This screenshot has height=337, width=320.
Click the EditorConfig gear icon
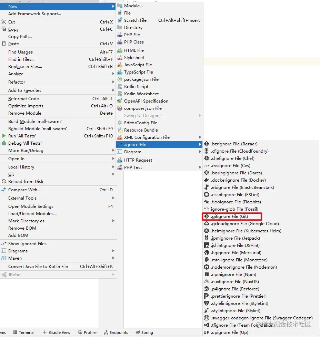point(120,123)
